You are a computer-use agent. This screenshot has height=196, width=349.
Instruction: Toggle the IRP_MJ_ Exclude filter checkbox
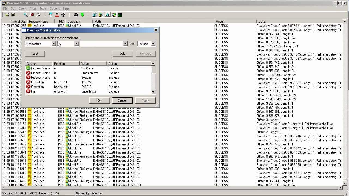(x=28, y=82)
